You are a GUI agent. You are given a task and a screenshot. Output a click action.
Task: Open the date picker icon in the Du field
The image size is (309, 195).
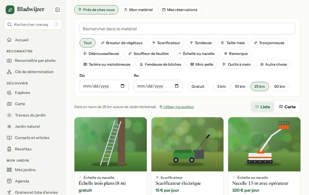123,86
